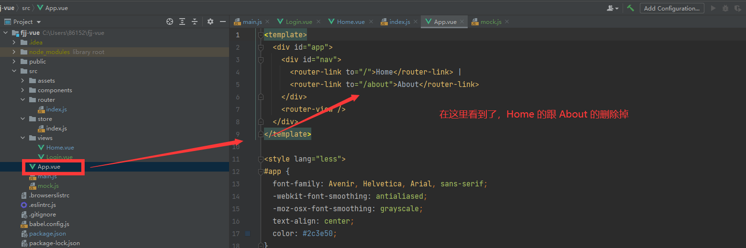The image size is (746, 248).
Task: Click Add Configuration button
Action: point(672,8)
